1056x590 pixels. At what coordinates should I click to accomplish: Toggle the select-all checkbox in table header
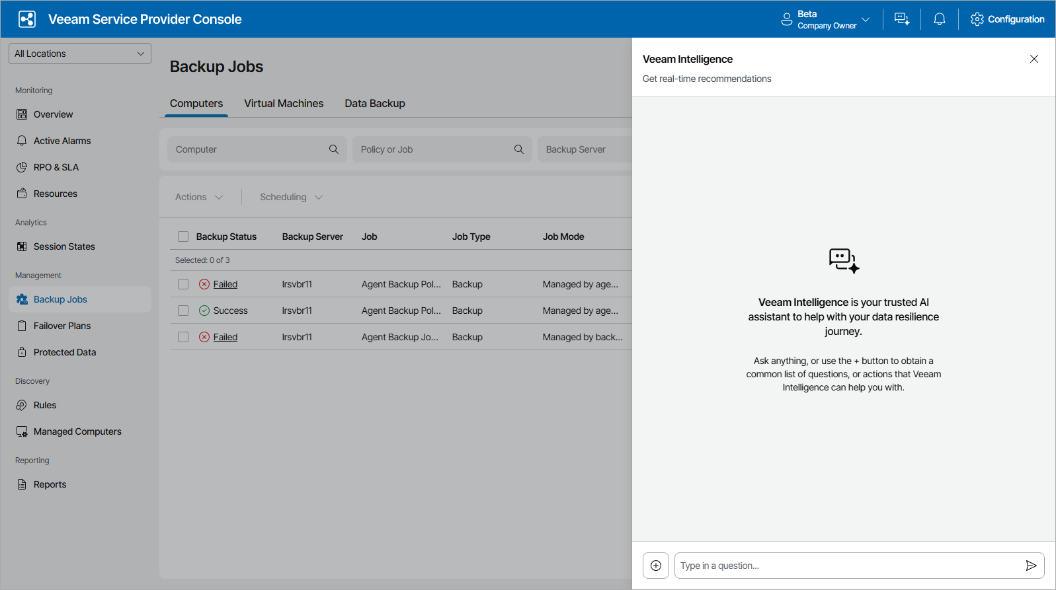coord(183,237)
